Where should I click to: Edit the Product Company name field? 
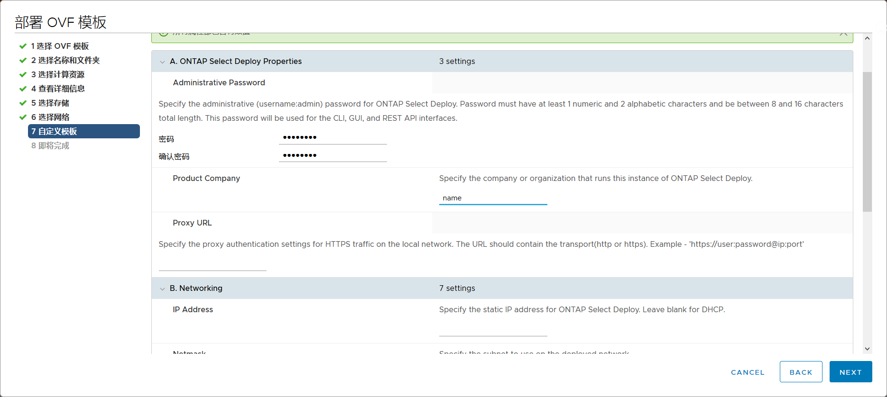coord(493,198)
